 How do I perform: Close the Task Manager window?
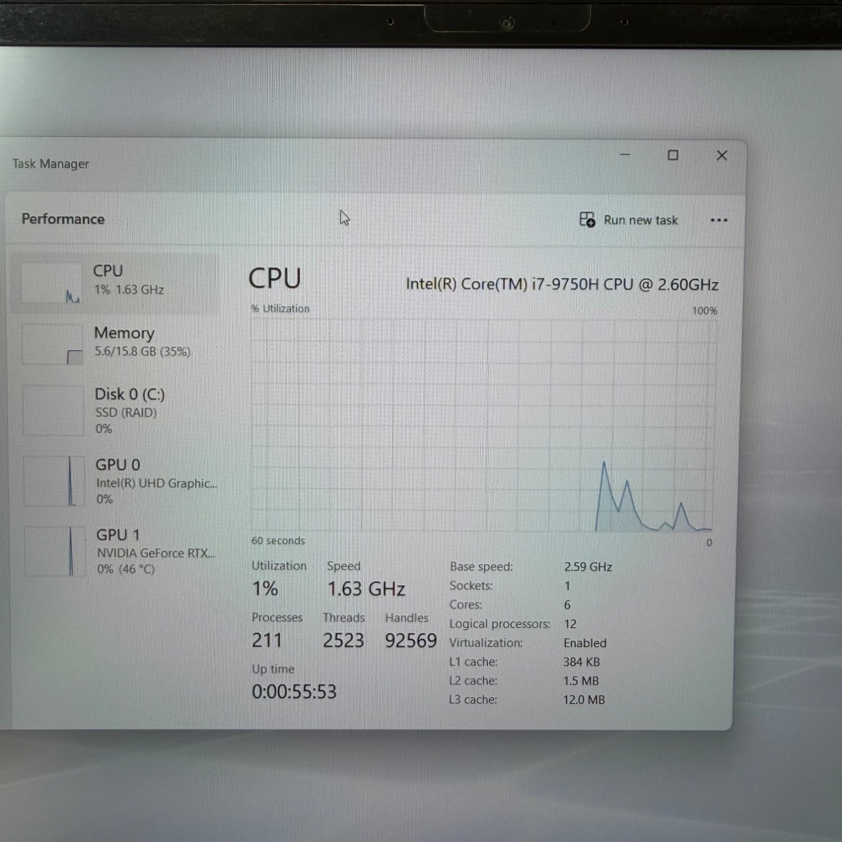(722, 155)
